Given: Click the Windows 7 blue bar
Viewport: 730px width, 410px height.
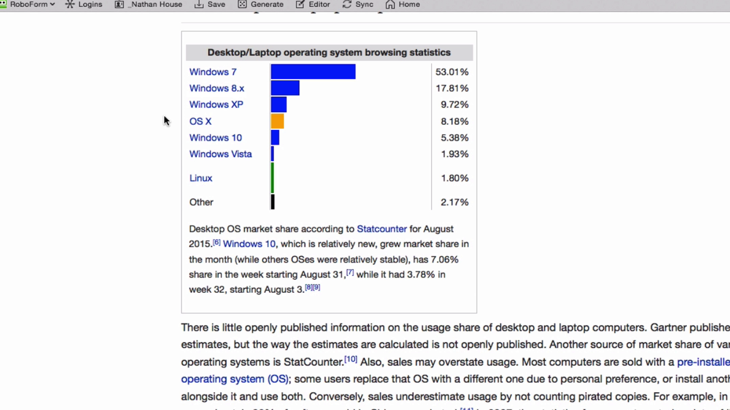Looking at the screenshot, I should tap(313, 72).
